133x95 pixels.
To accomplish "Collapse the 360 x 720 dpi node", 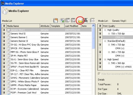I will point(109,52).
